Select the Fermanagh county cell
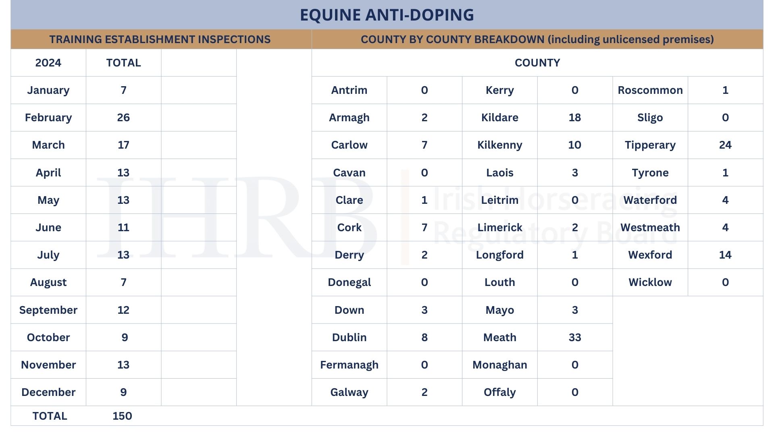This screenshot has width=774, height=435. (349, 365)
